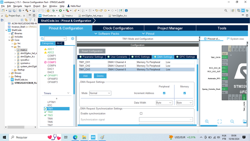
Task: Enable synchronization checkbox
Action: pos(141,113)
